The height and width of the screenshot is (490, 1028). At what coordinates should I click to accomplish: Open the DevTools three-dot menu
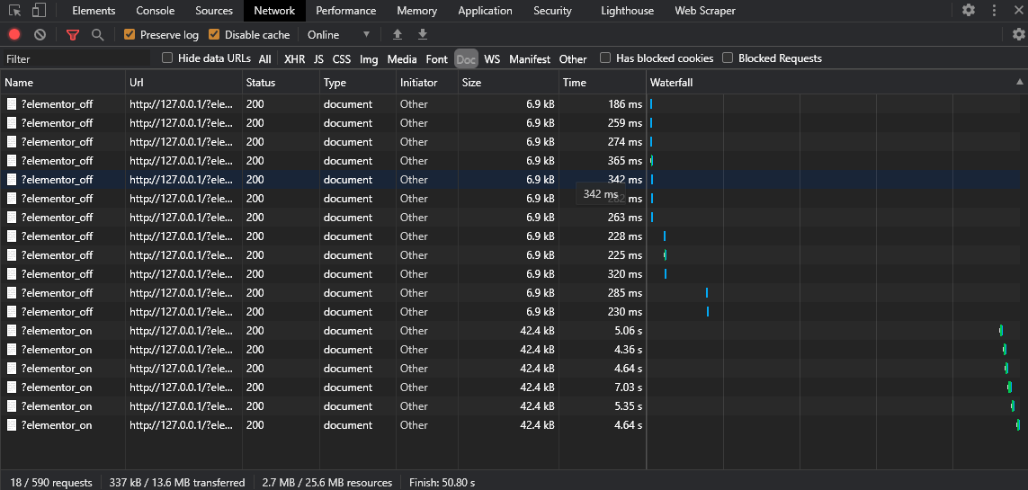pos(995,11)
